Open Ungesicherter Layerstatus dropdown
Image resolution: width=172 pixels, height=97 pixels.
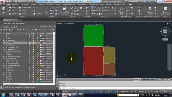(103, 11)
